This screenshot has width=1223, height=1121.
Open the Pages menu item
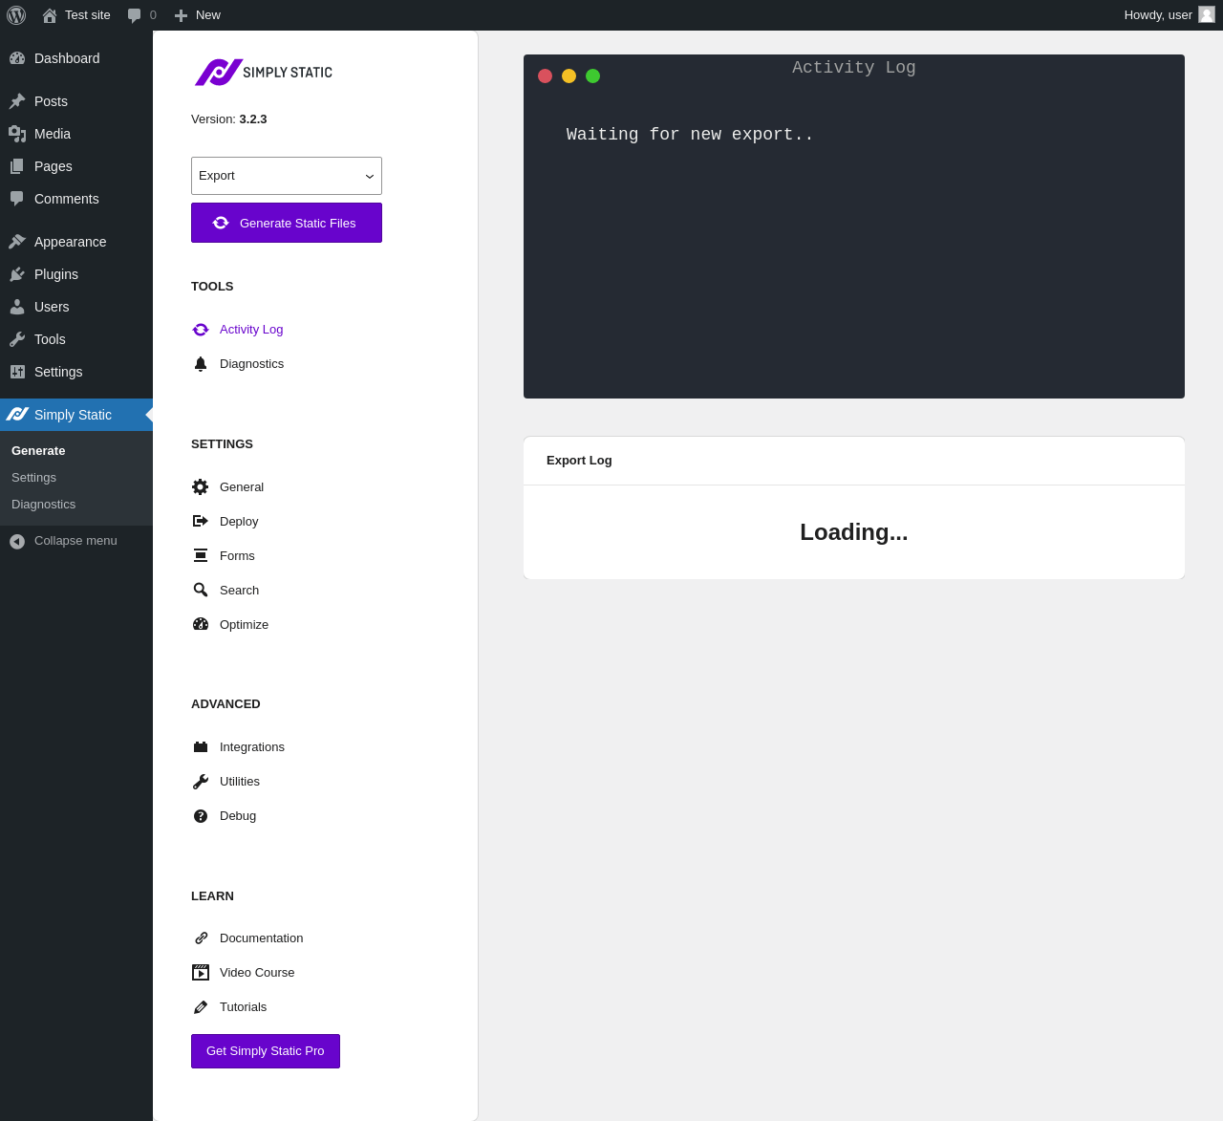tap(76, 166)
